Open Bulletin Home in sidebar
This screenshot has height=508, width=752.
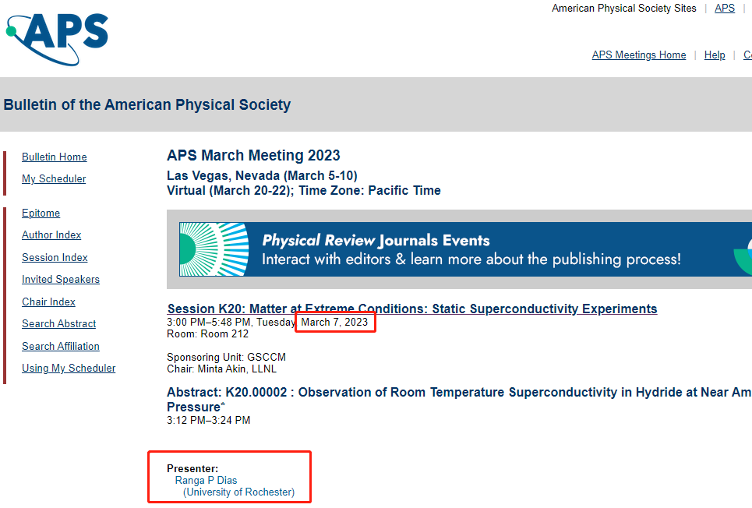pos(55,157)
